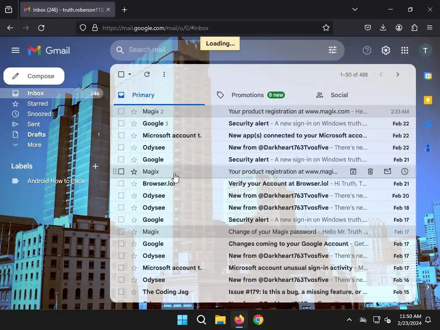Reload the page in Firefox toolbar
Screen dimensions: 440x330
(41, 28)
